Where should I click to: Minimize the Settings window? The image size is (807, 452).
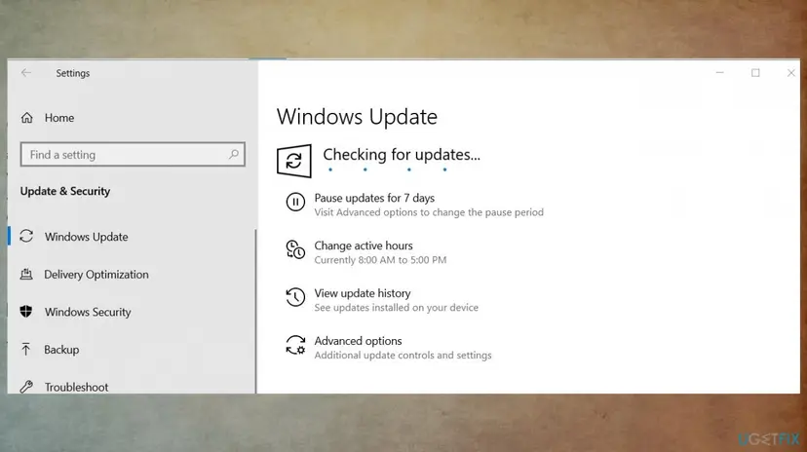point(719,73)
